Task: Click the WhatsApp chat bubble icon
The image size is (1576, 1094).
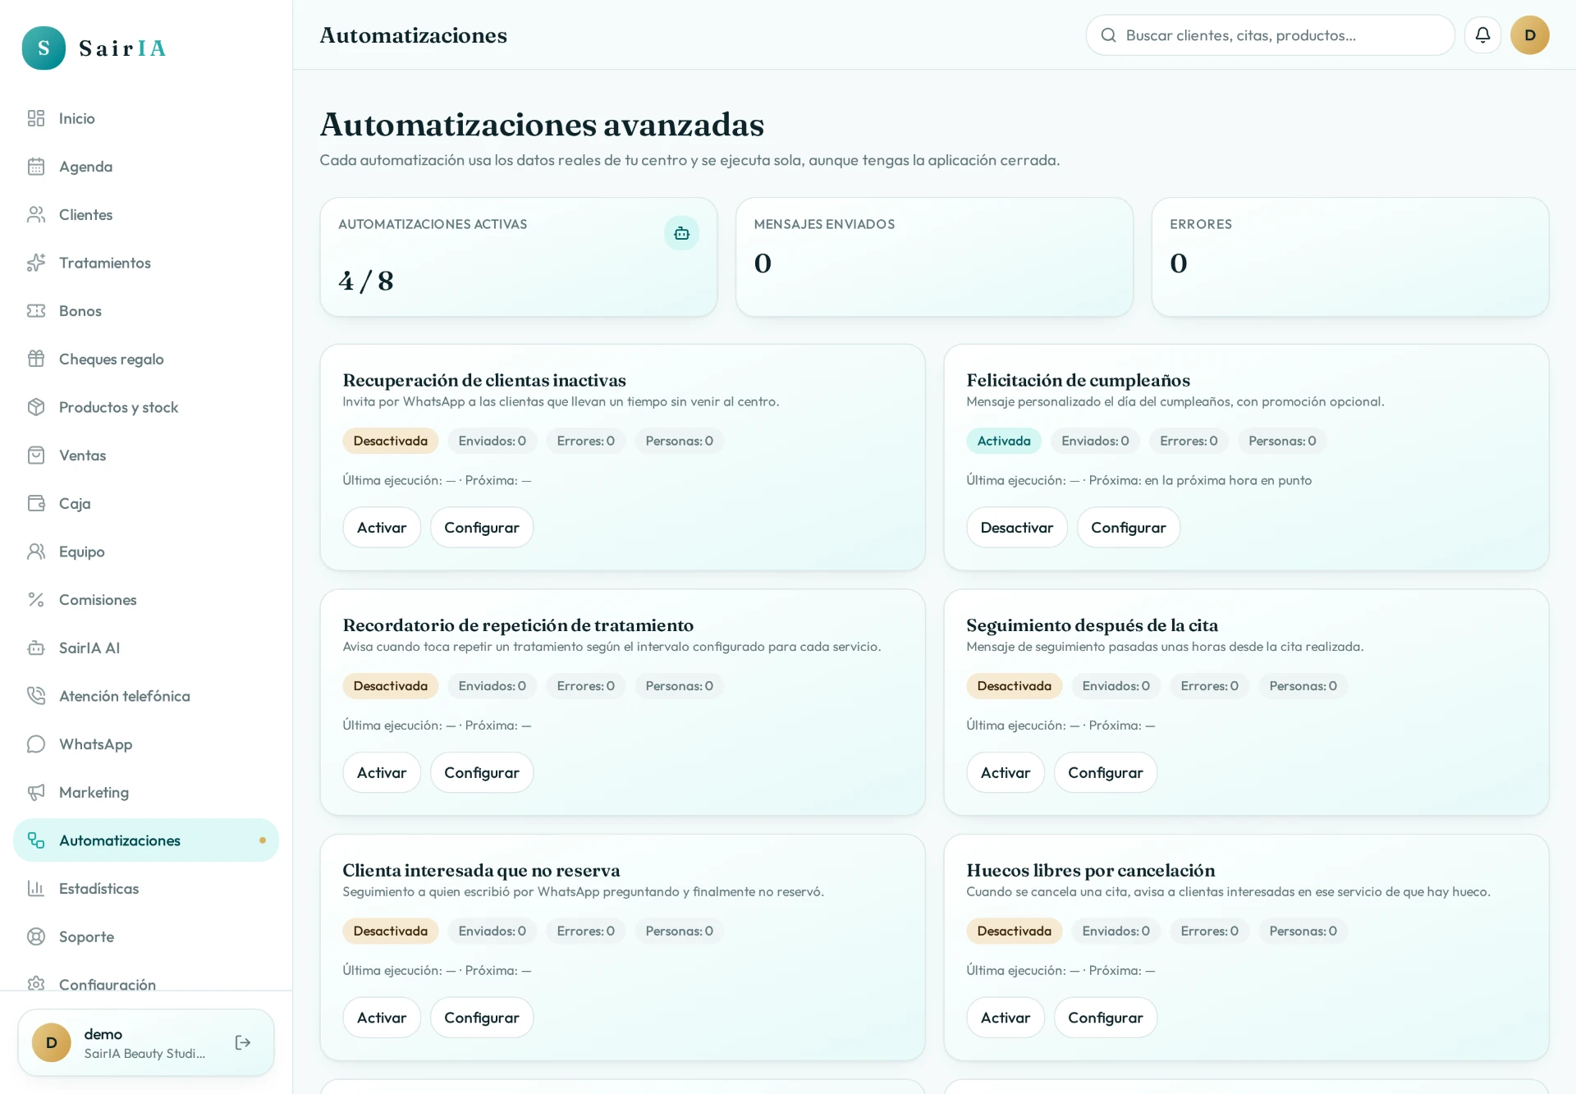Action: [x=36, y=744]
